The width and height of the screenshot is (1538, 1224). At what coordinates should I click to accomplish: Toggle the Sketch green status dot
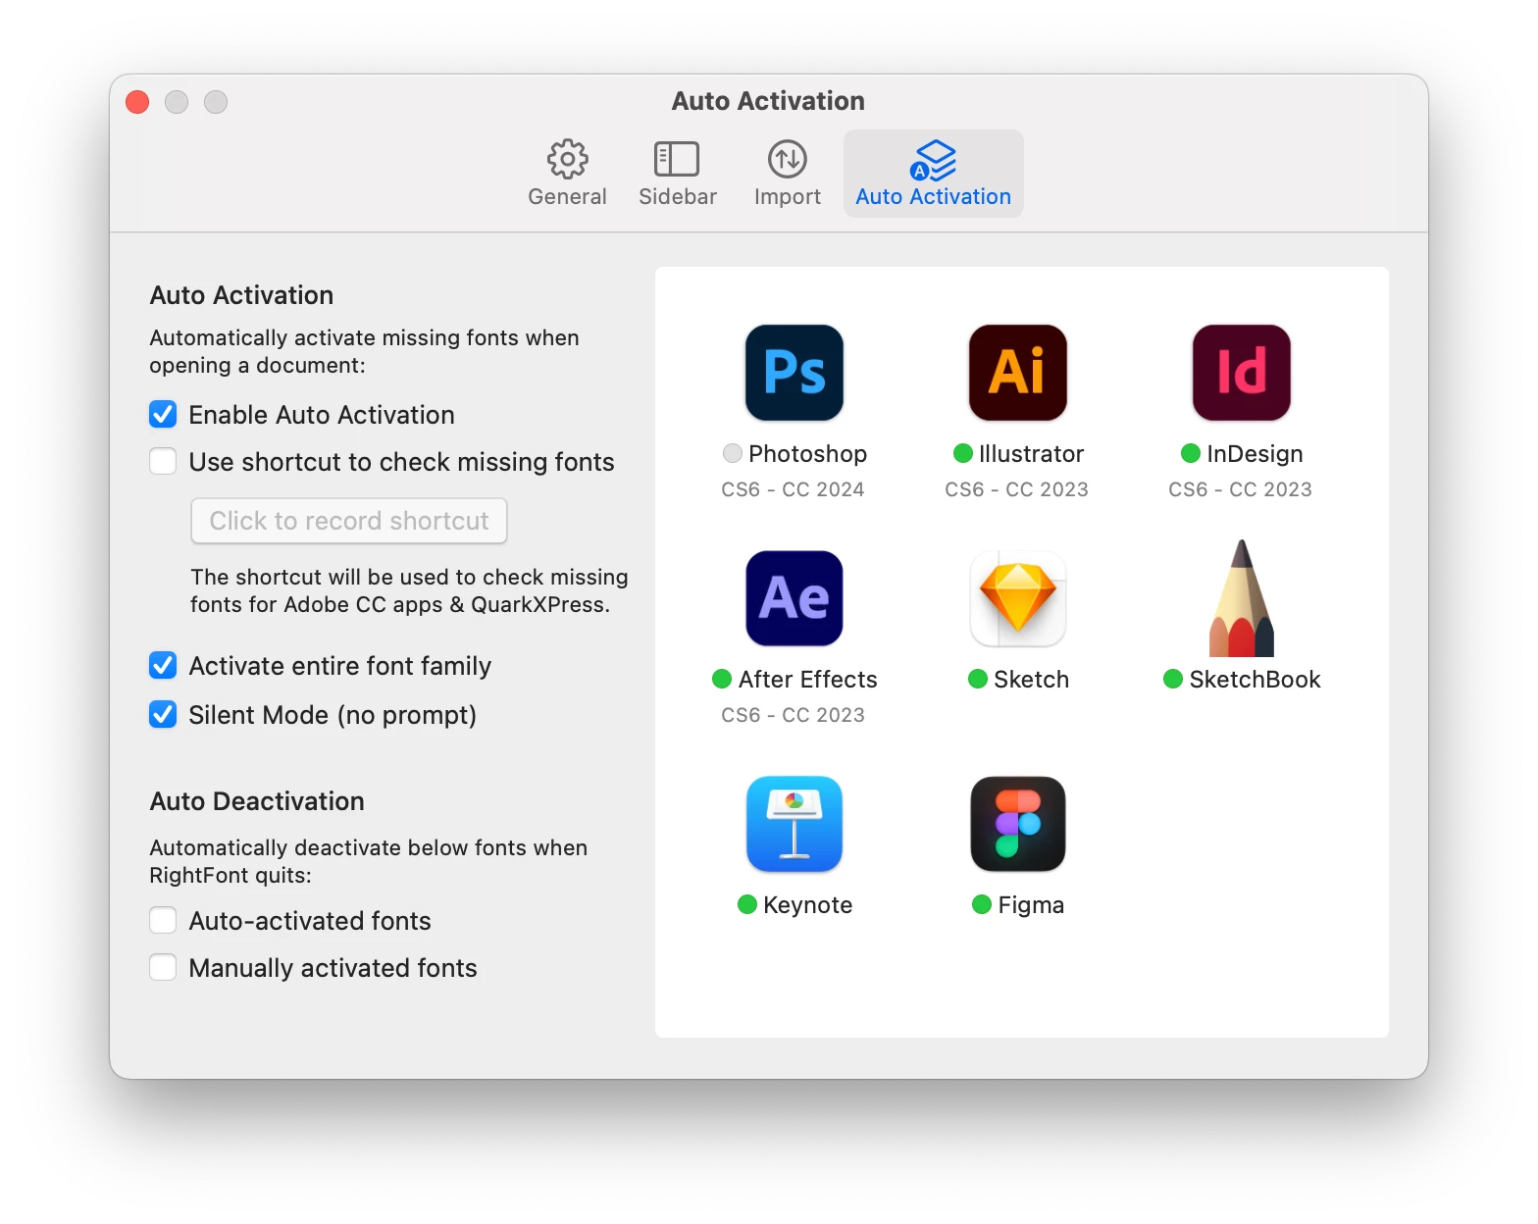[978, 679]
